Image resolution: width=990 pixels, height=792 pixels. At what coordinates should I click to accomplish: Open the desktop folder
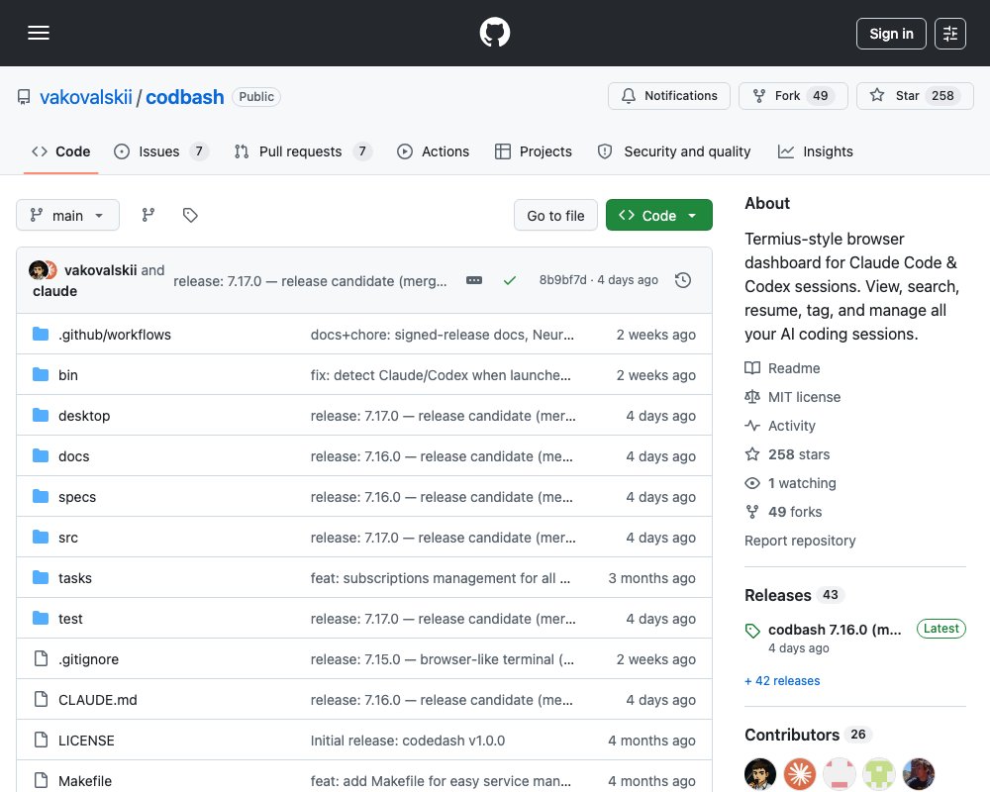(x=84, y=416)
